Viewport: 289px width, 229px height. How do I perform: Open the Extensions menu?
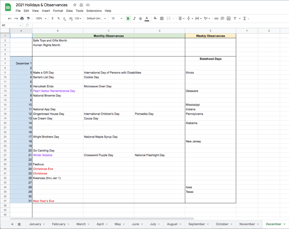tap(94, 11)
